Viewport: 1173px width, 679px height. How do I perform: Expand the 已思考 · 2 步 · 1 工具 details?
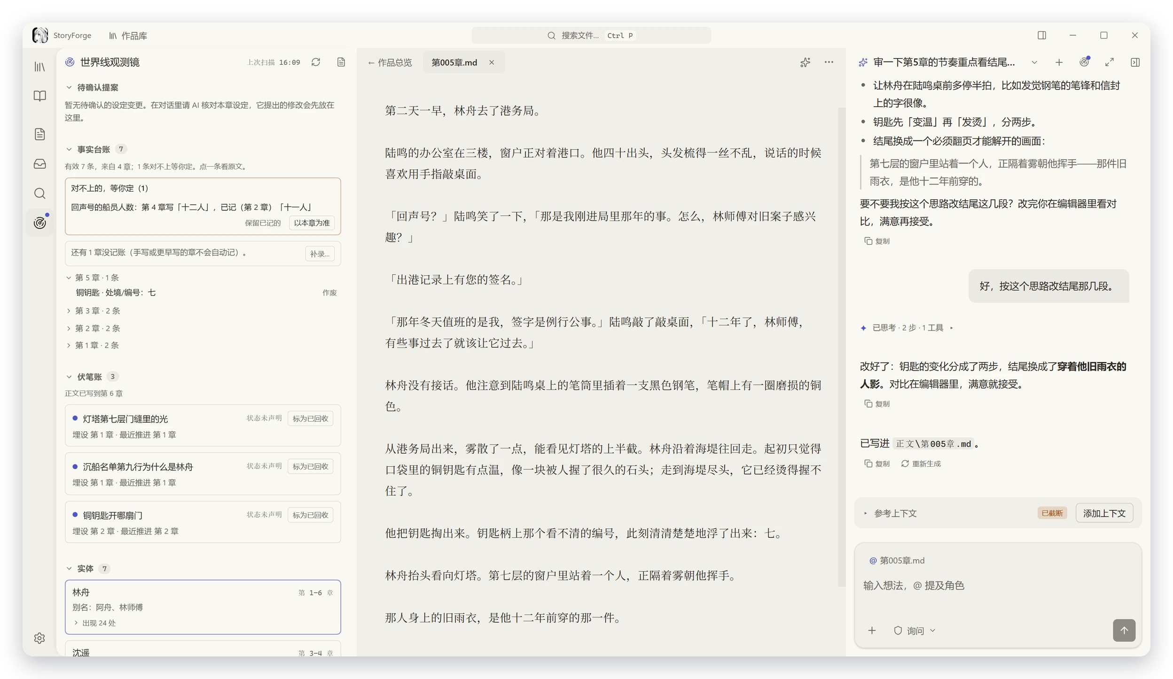[x=907, y=328]
